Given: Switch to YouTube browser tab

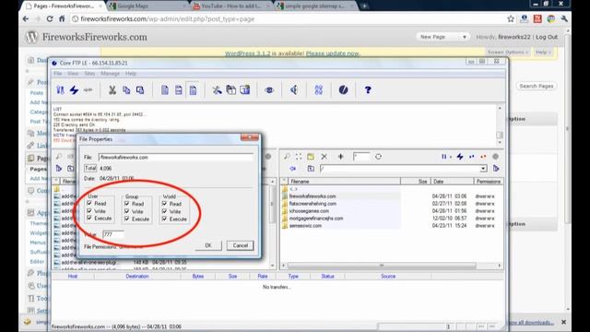Looking at the screenshot, I should (231, 6).
